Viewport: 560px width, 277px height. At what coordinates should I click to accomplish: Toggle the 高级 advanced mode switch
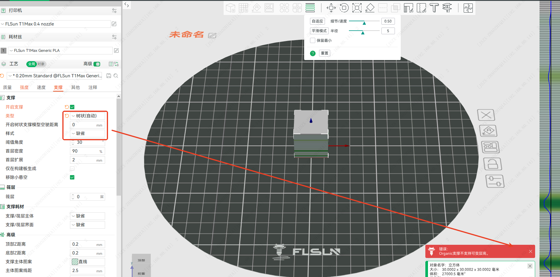click(x=97, y=64)
